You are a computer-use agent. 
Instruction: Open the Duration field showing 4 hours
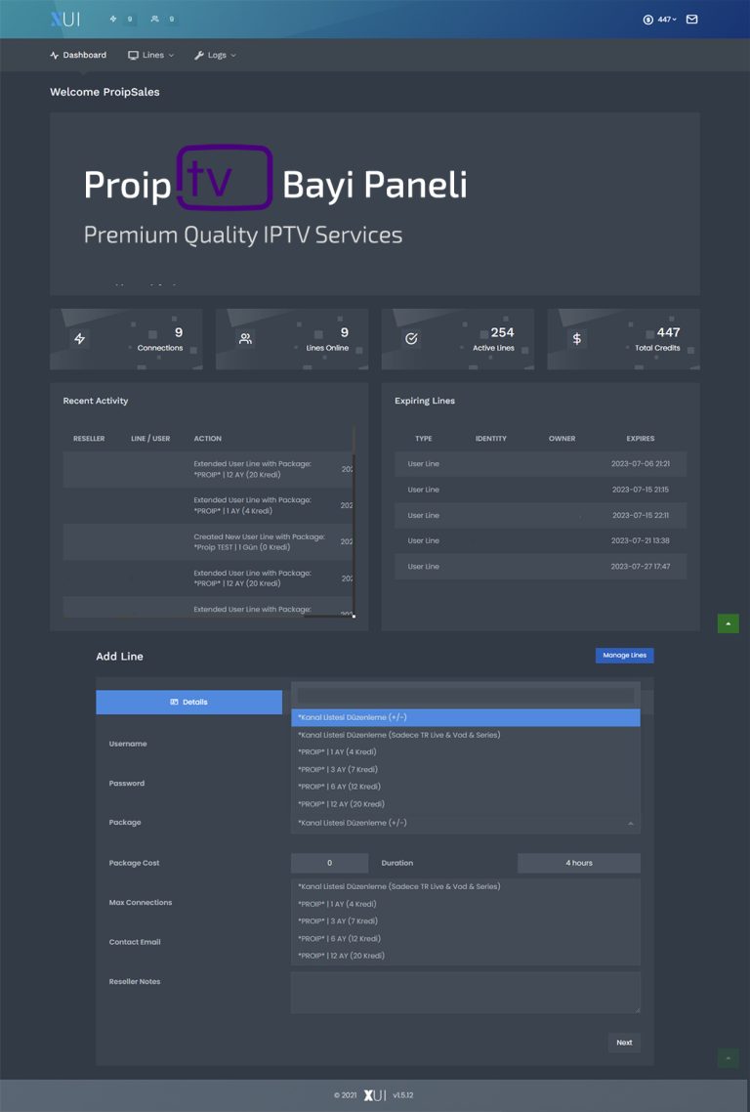[x=578, y=863]
